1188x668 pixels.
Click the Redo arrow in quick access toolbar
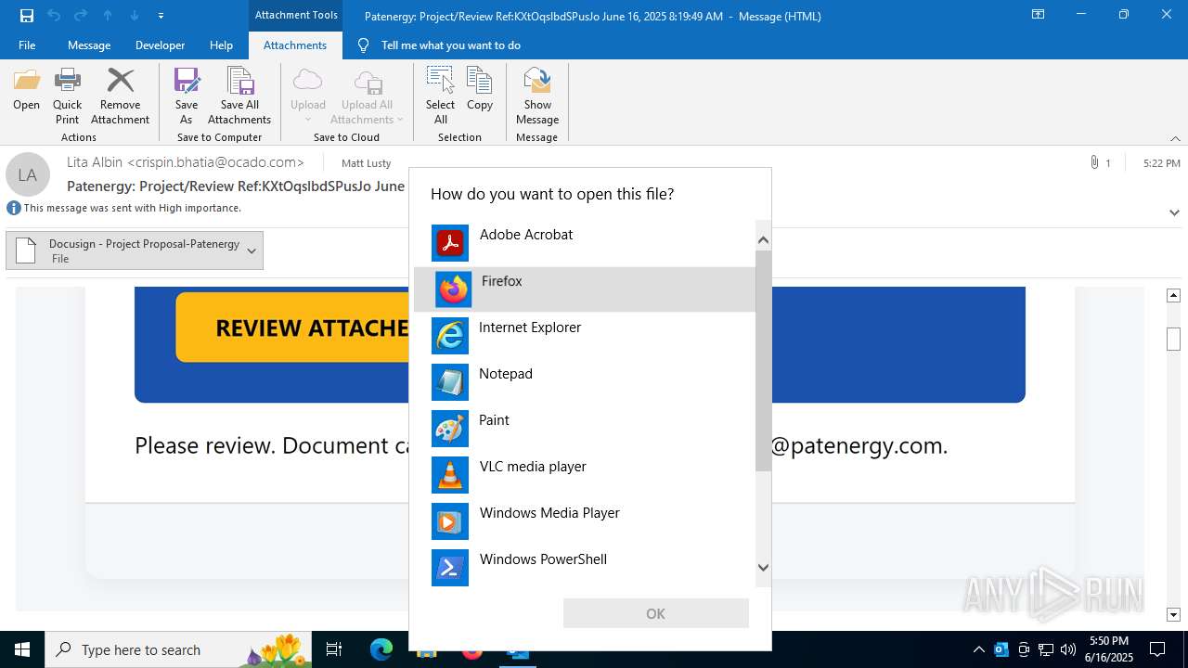[x=81, y=15]
